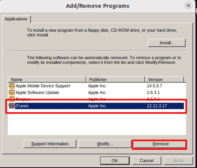Image resolution: width=197 pixels, height=168 pixels.
Task: Remove the selected iTunes program
Action: click(159, 144)
